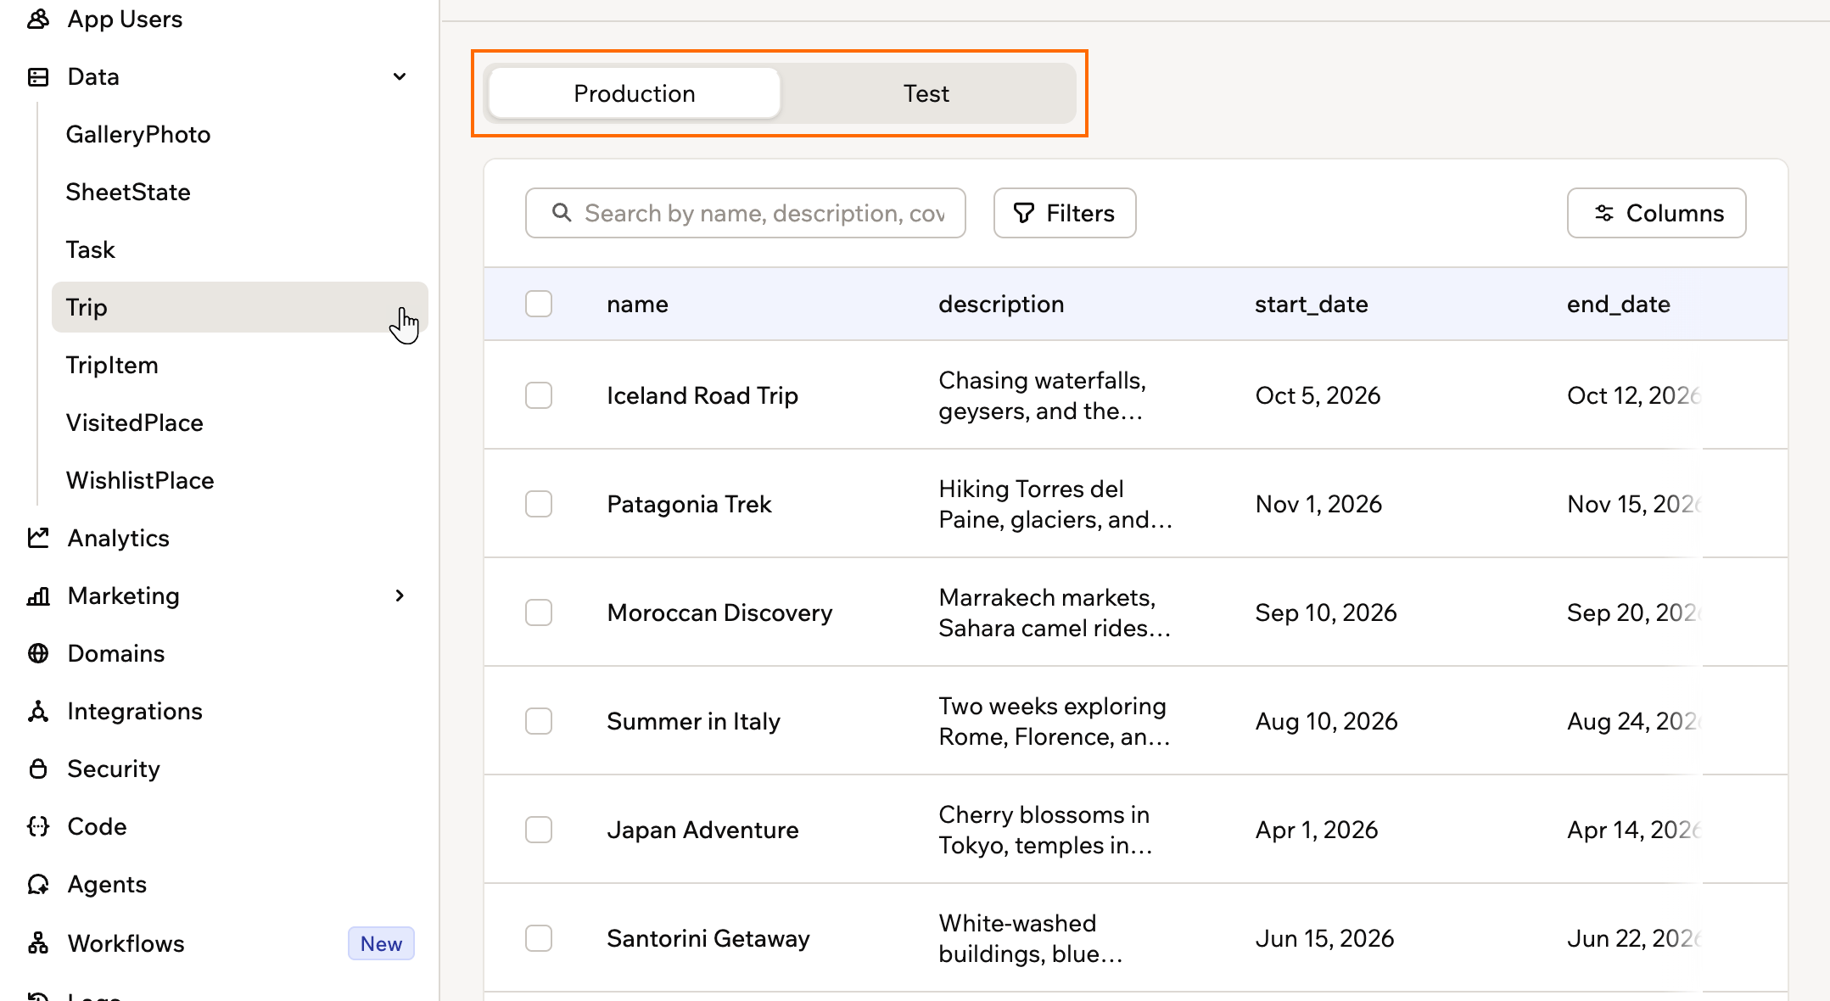Click the magnifier icon in the search box
The image size is (1830, 1001).
coord(562,212)
